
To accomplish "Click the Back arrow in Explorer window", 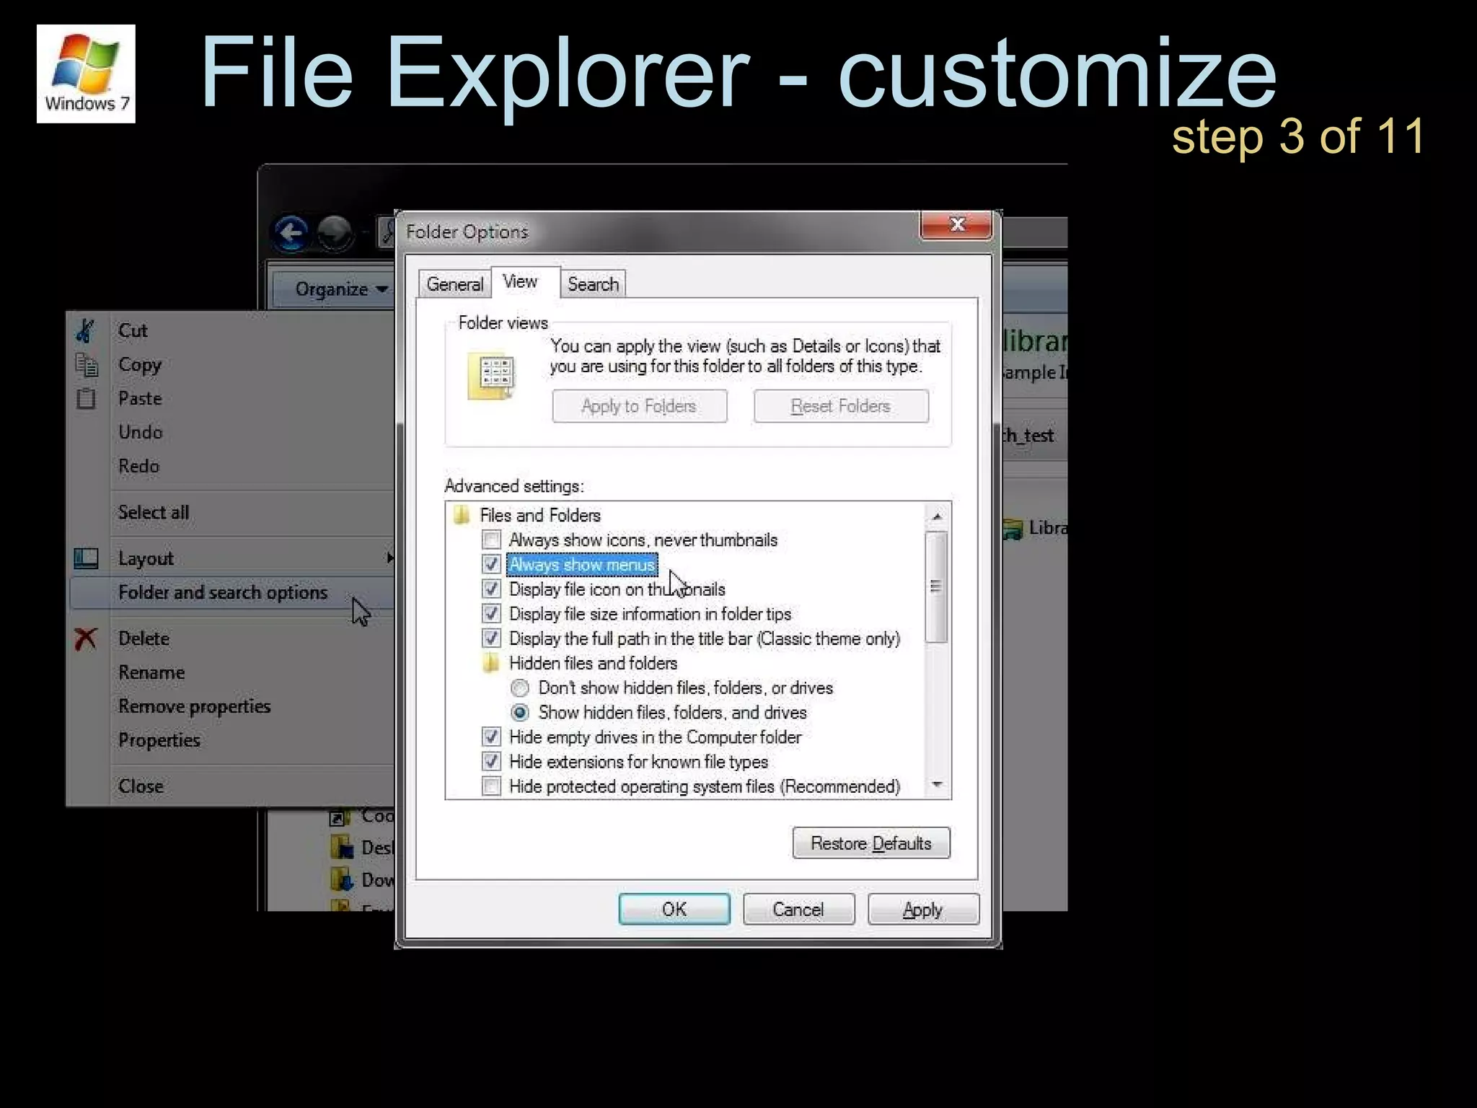I will [x=291, y=233].
